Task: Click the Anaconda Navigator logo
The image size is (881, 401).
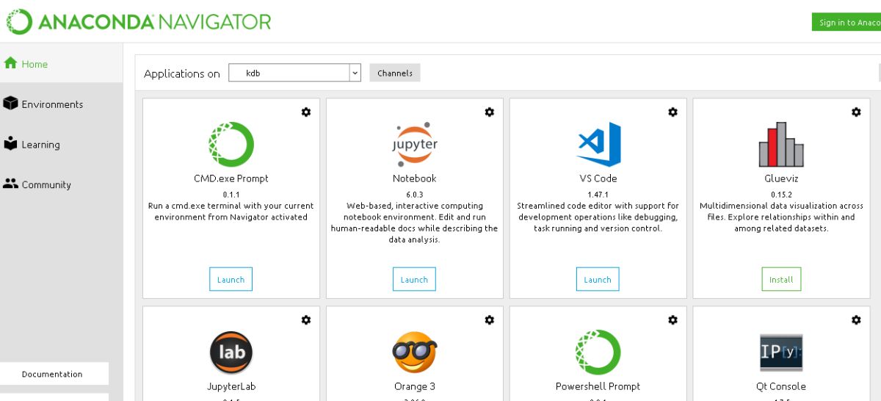Action: tap(139, 22)
